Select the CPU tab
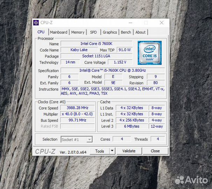The height and width of the screenshot is (189, 212). pos(41,32)
